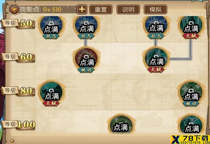Image resolution: width=210 pixels, height=144 pixels.
Task: Select the level 50 天赋 talent skill icon
Action: tap(191, 27)
